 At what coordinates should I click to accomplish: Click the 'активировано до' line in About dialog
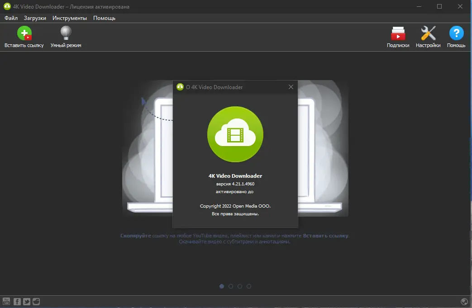(x=234, y=192)
